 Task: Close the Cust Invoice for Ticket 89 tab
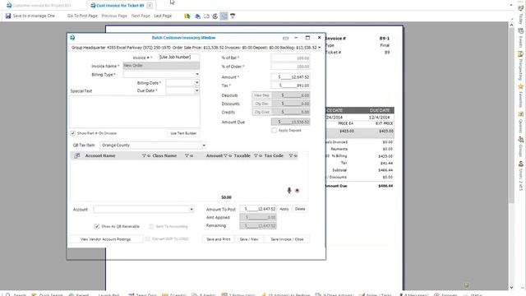tap(150, 6)
